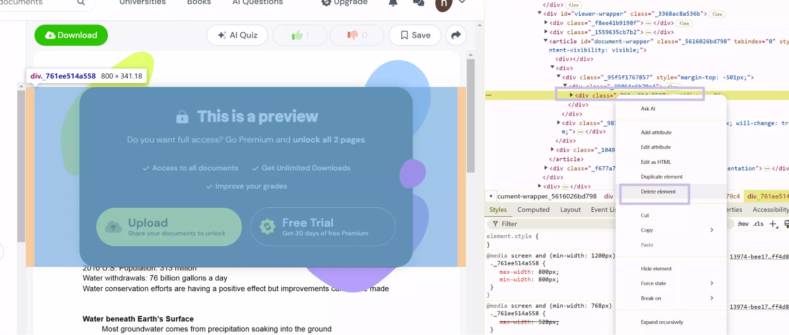Collapse the article document-wrapper node
This screenshot has height=335, width=789.
pos(545,41)
